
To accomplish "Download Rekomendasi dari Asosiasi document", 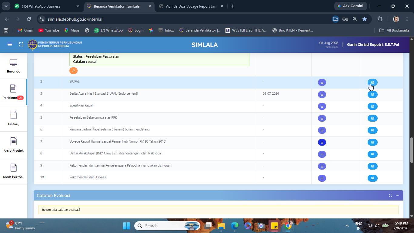I will coord(322,178).
